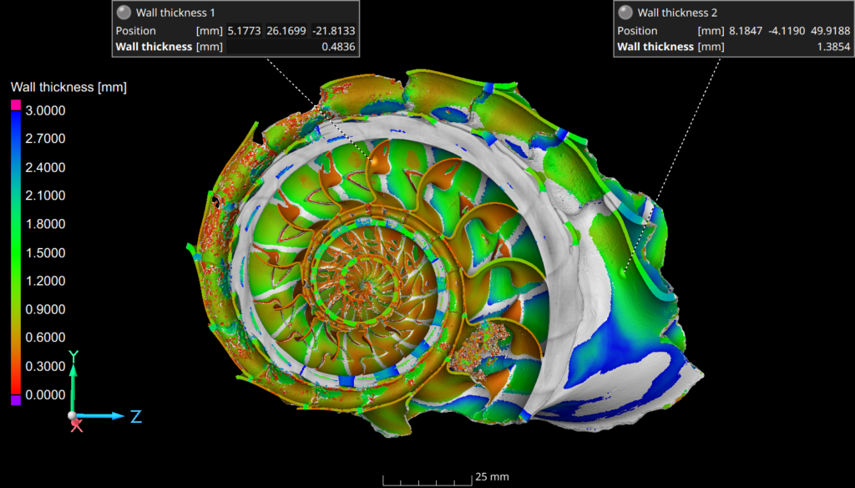Image resolution: width=855 pixels, height=488 pixels.
Task: Click the blue Z axis arrow of the triad
Action: pyautogui.click(x=107, y=415)
